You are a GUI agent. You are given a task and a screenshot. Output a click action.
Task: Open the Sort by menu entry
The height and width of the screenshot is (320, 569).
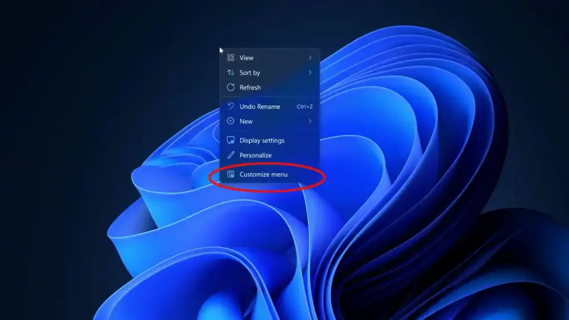(270, 73)
